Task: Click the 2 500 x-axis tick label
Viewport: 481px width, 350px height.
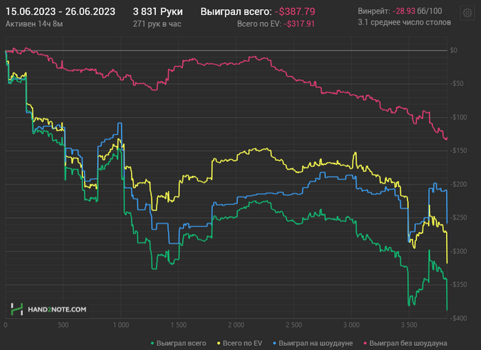Action: (294, 325)
